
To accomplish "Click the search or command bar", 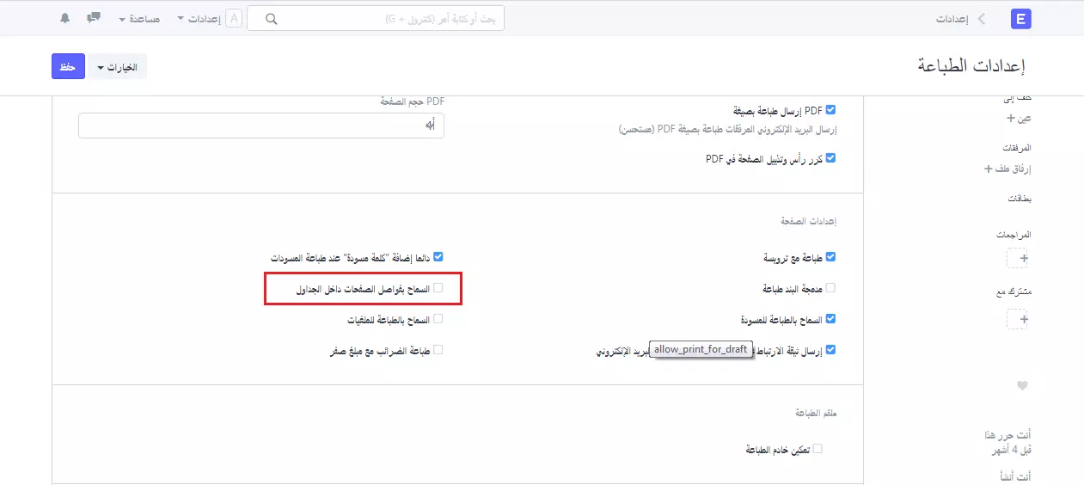I will tap(376, 19).
